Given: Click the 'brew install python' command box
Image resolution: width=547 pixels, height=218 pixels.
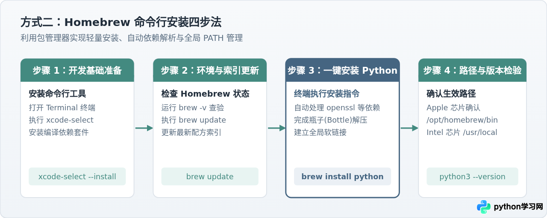Looking at the screenshot, I should pyautogui.click(x=342, y=176).
